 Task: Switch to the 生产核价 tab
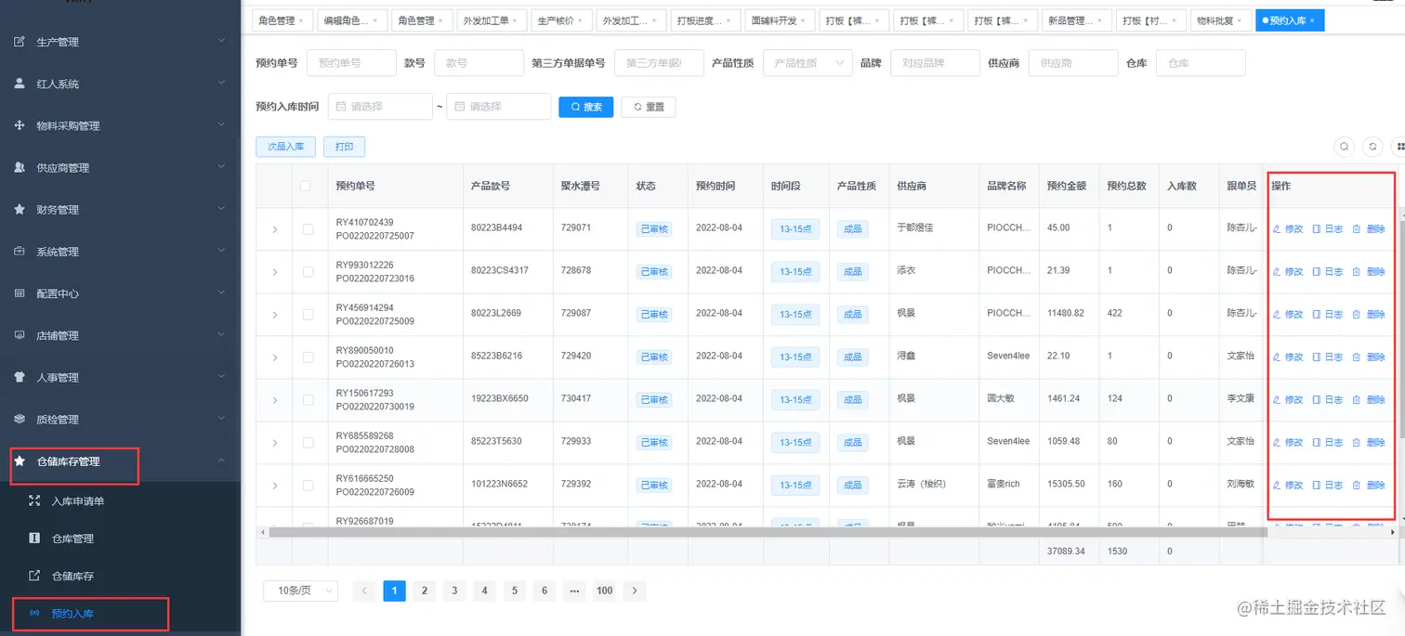(x=560, y=20)
